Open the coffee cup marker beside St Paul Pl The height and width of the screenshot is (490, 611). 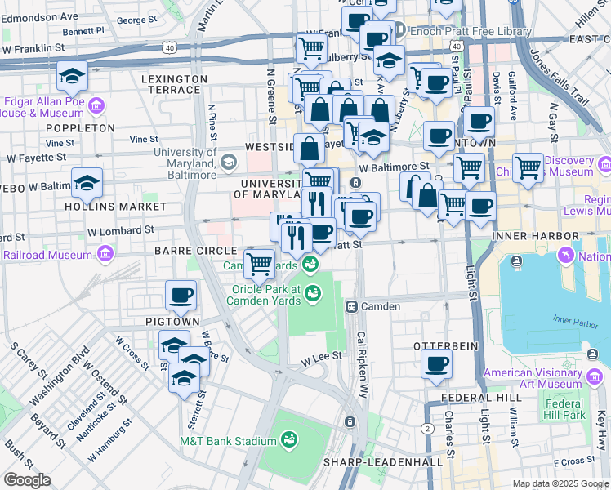pos(436,84)
